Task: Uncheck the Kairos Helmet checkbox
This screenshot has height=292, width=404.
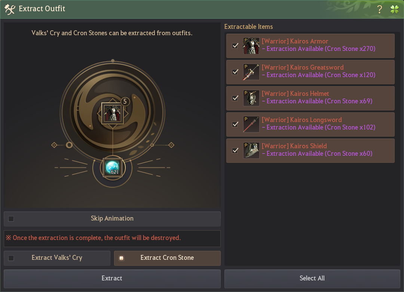Action: click(235, 98)
